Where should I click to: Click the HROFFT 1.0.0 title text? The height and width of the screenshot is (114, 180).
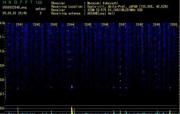[x=22, y=2]
